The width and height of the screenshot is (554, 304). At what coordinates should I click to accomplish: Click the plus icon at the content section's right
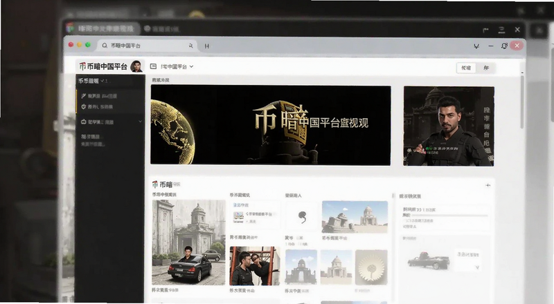[488, 185]
